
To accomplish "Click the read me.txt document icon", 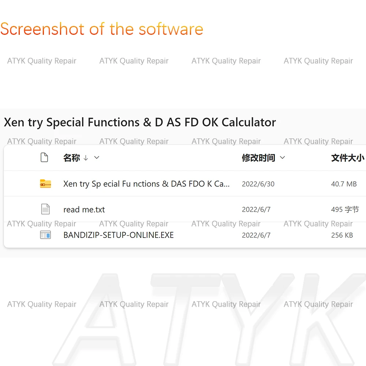I will click(x=45, y=209).
